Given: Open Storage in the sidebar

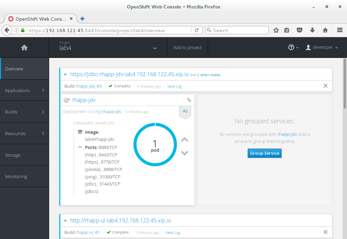Looking at the screenshot, I should coord(24,155).
